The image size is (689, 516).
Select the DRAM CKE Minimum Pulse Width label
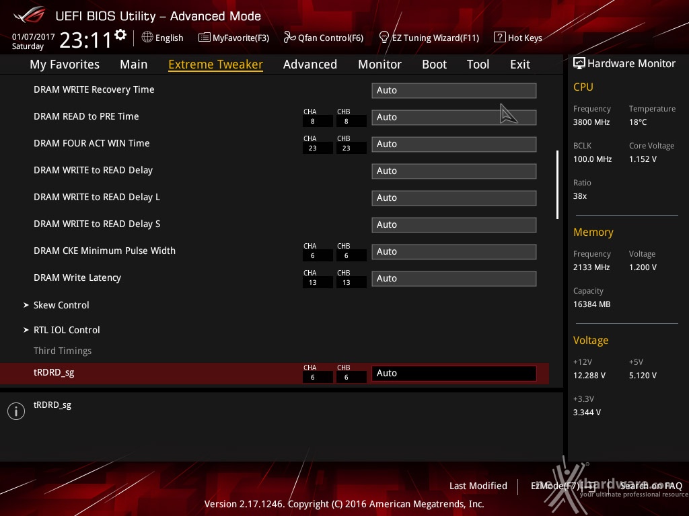click(104, 251)
